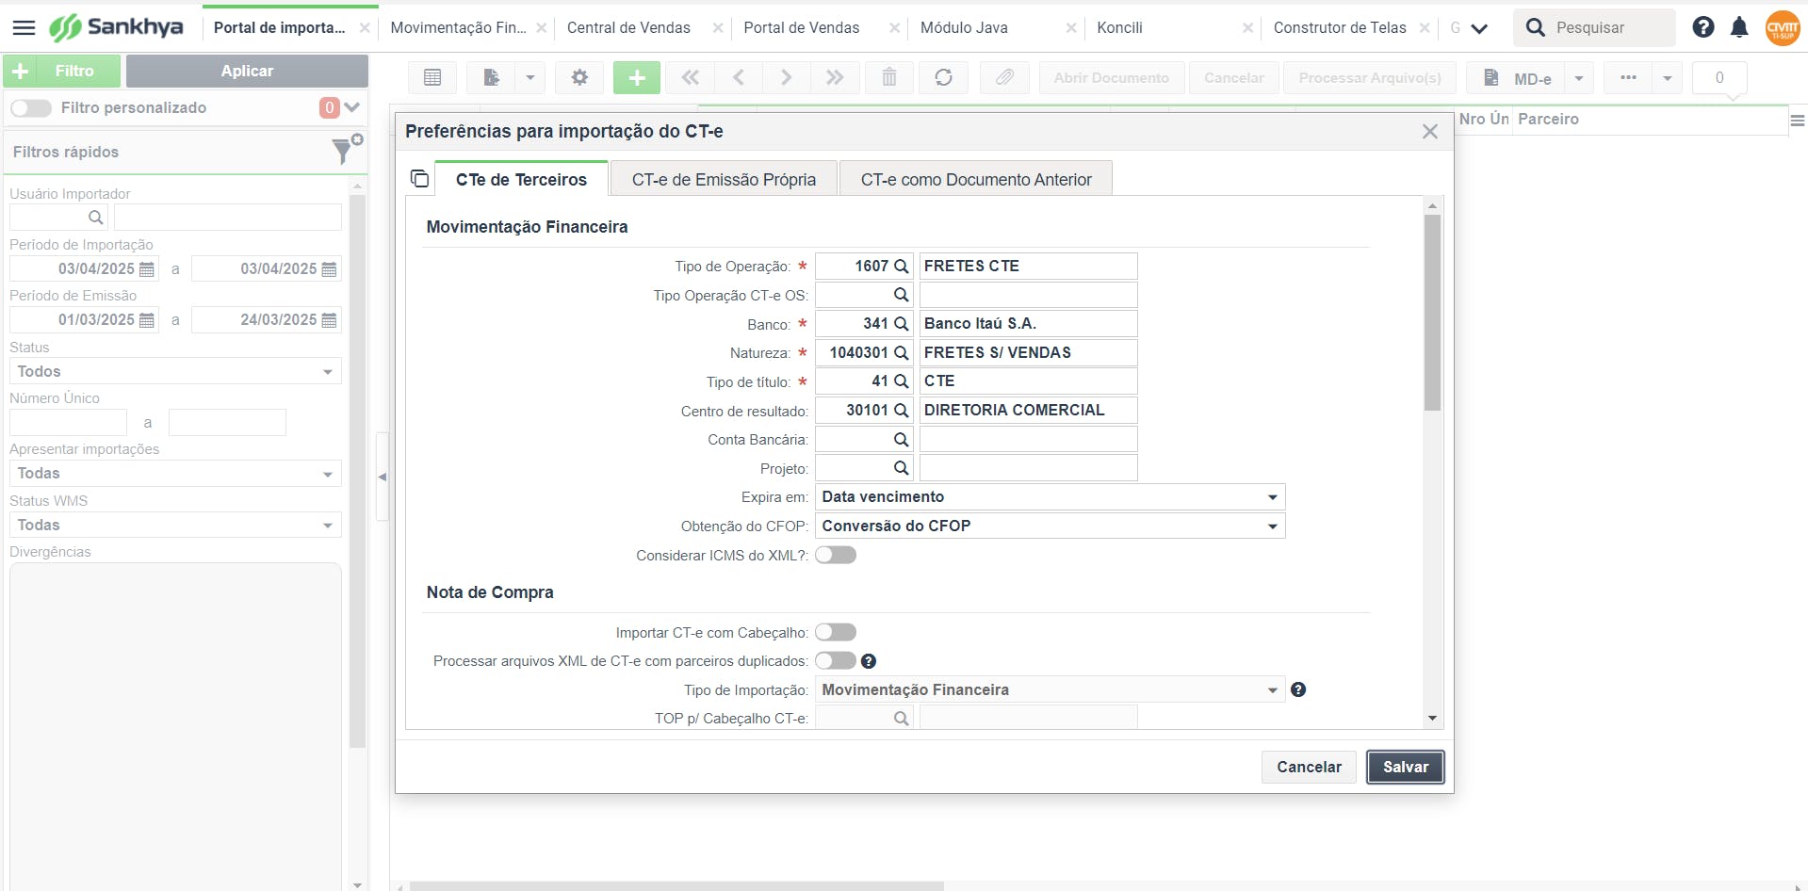Viewport: 1808px width, 891px height.
Task: Toggle Filtro personalizado switch
Action: 31,108
